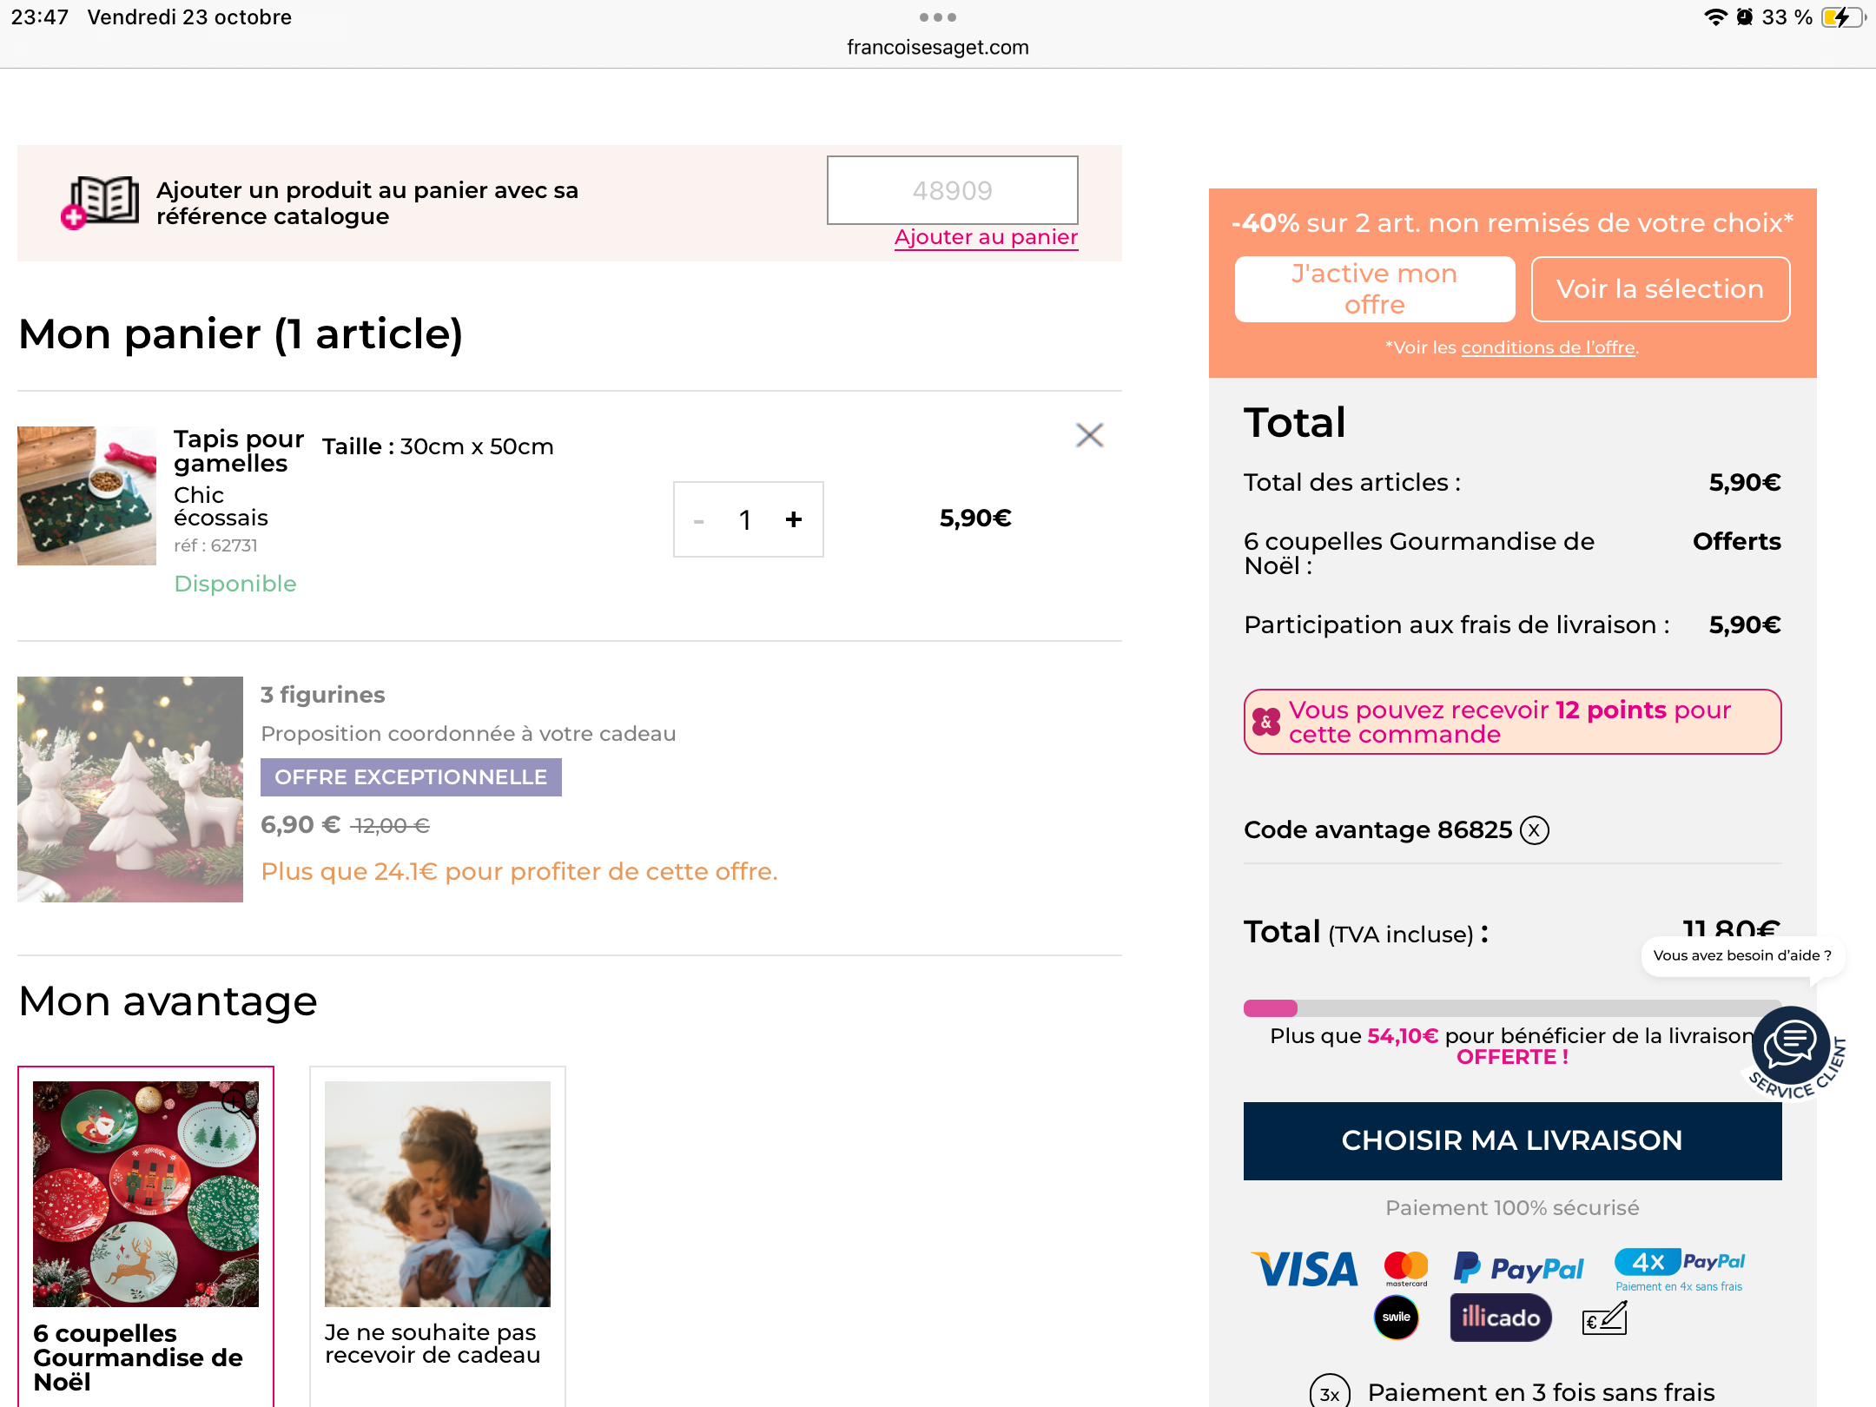Click the 'réf : 62731' reference text

(x=215, y=545)
